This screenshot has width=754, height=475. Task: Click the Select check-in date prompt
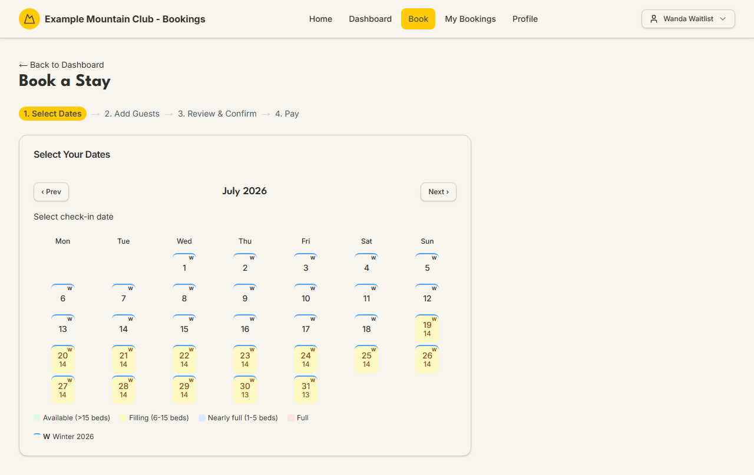(74, 217)
